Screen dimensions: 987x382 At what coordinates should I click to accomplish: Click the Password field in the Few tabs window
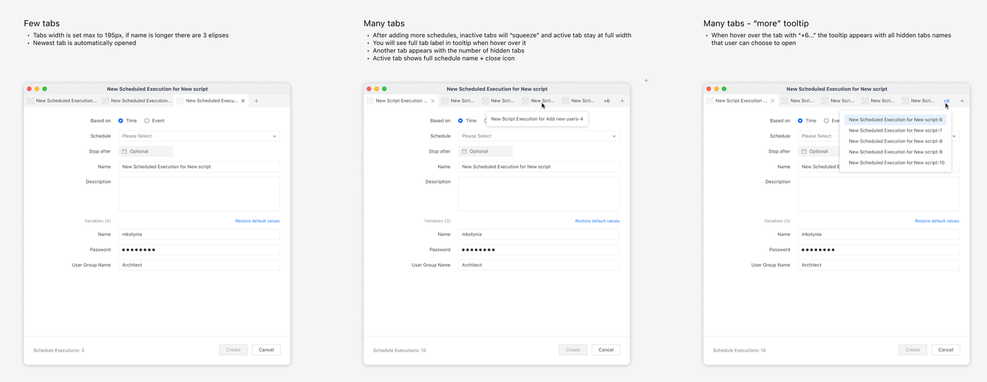click(x=199, y=250)
